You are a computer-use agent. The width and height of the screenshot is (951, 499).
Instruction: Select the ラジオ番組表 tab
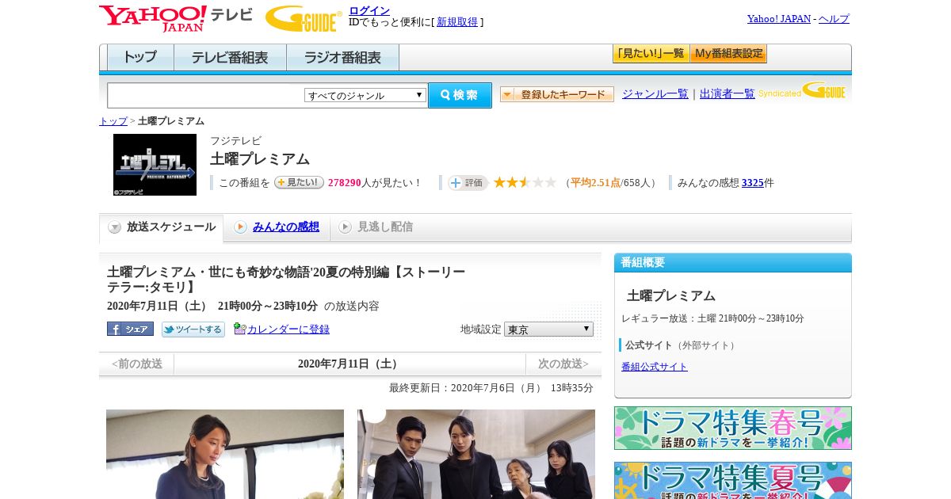342,58
